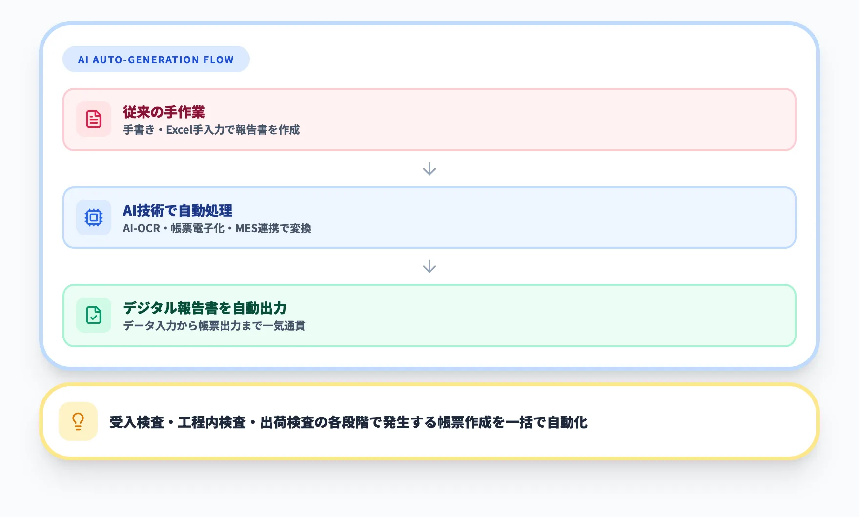Image resolution: width=859 pixels, height=517 pixels.
Task: Toggle the 従来の手作業 card highlight
Action: [429, 119]
